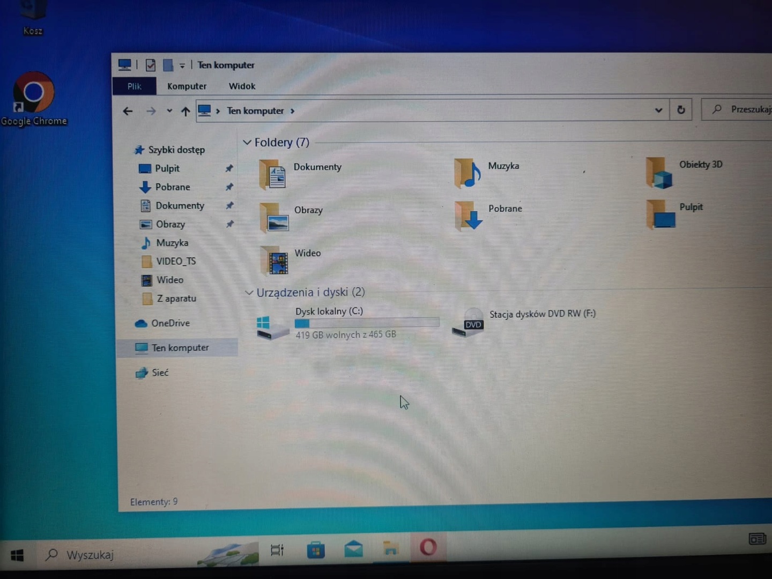The width and height of the screenshot is (772, 579).
Task: Click the new folder icon in quick access toolbar
Action: 168,65
